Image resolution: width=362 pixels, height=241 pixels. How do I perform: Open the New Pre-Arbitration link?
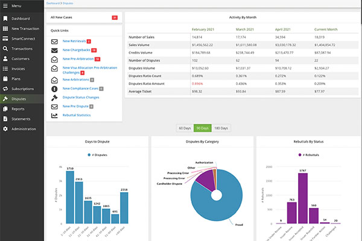click(x=78, y=59)
